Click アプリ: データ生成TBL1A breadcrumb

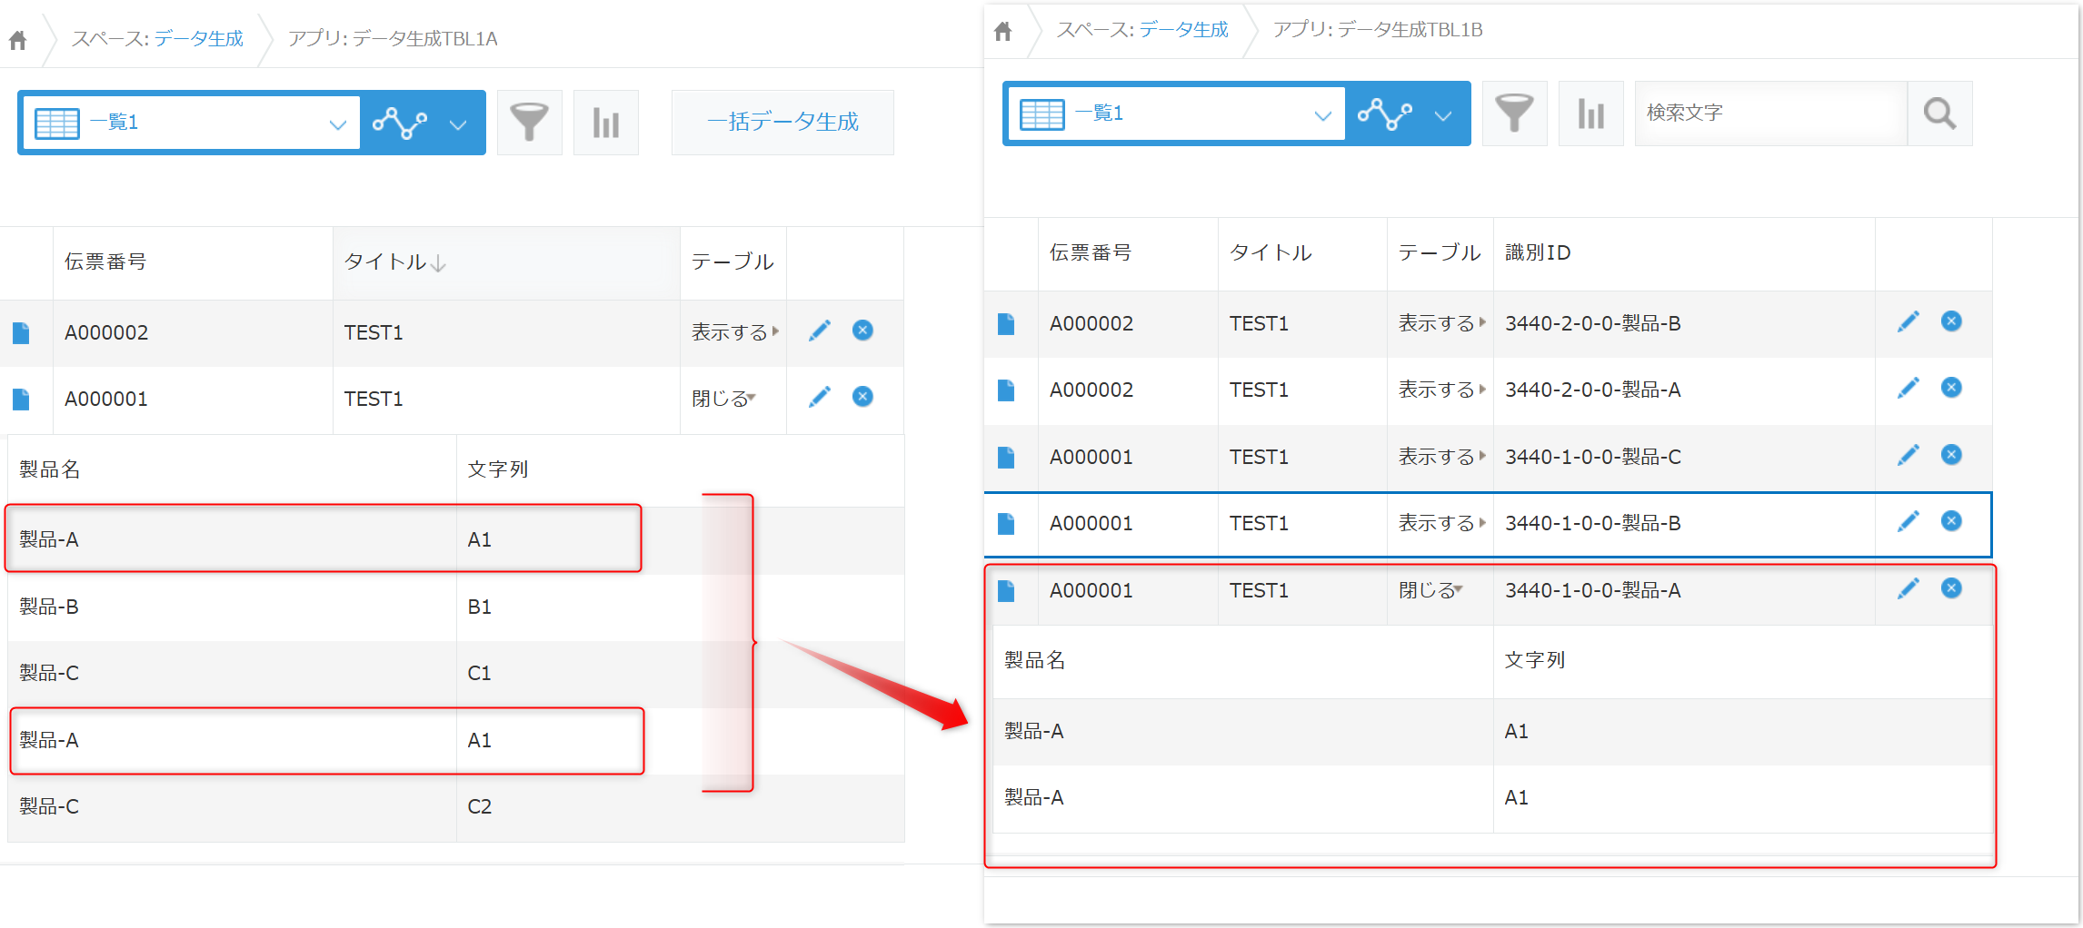pos(393,39)
